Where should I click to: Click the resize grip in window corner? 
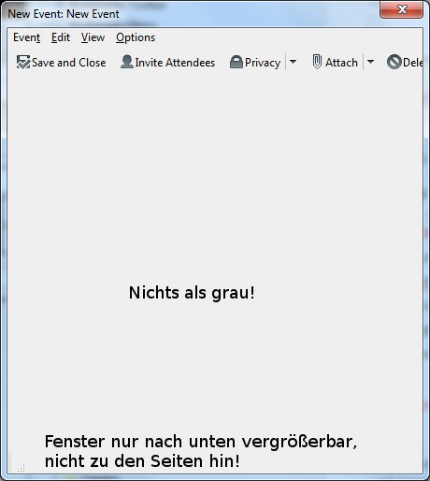coord(21,468)
